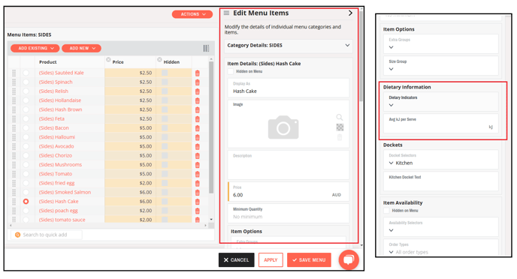Click the table's vertical scrollbar
This screenshot has width=517, height=279.
pos(211,127)
